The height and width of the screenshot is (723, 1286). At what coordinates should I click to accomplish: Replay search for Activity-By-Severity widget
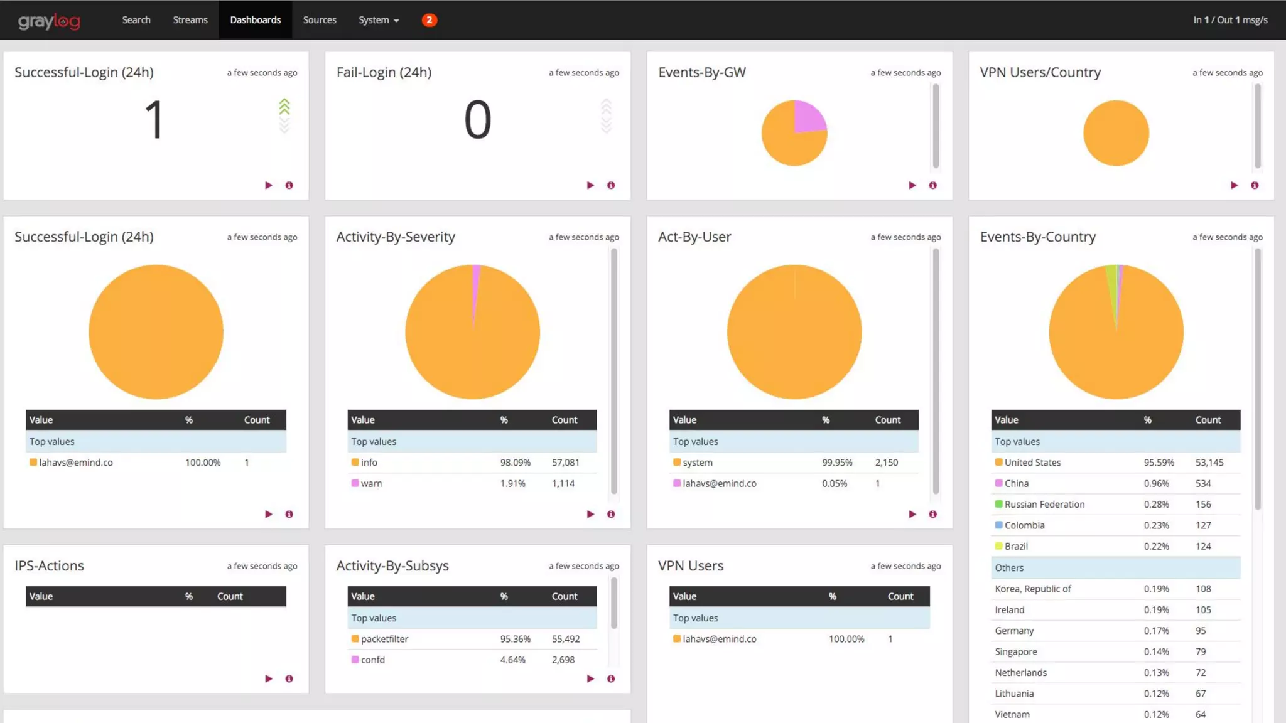point(590,514)
